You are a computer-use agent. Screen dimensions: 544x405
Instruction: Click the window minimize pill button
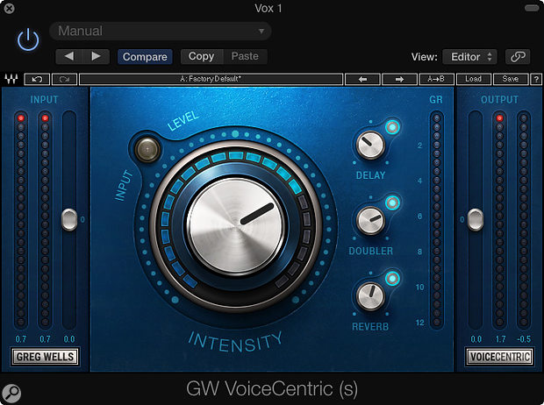[532, 8]
